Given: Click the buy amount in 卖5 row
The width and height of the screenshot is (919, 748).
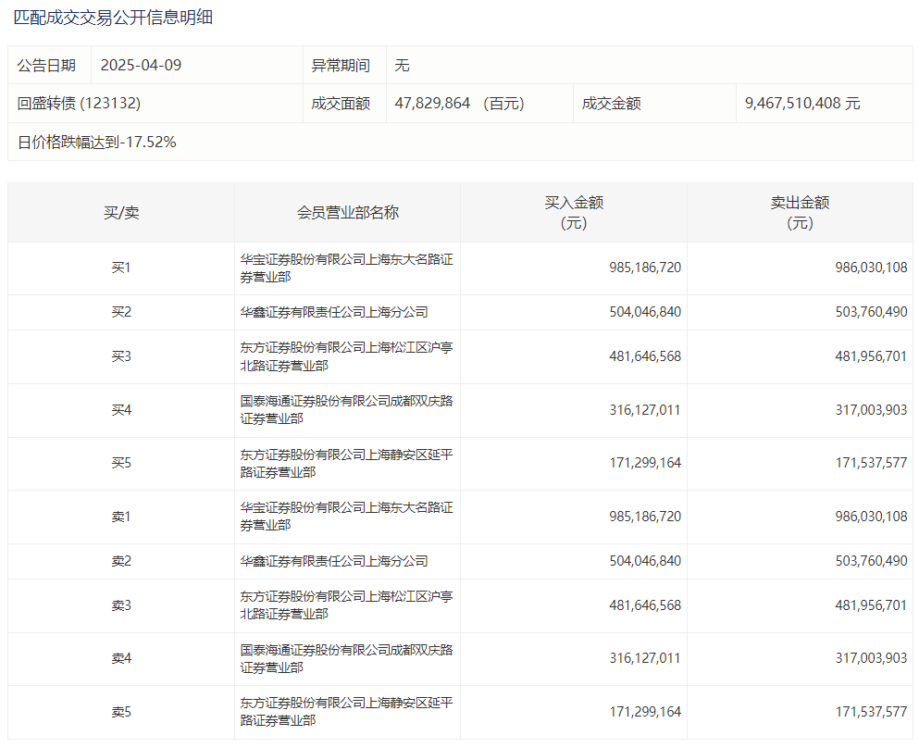Looking at the screenshot, I should (x=645, y=712).
